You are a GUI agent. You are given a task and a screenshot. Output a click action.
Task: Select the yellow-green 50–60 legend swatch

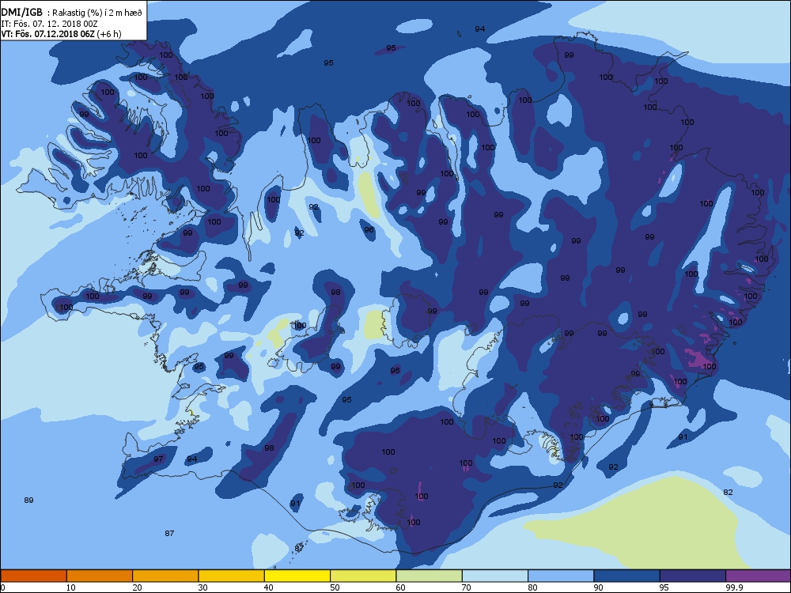tap(363, 576)
